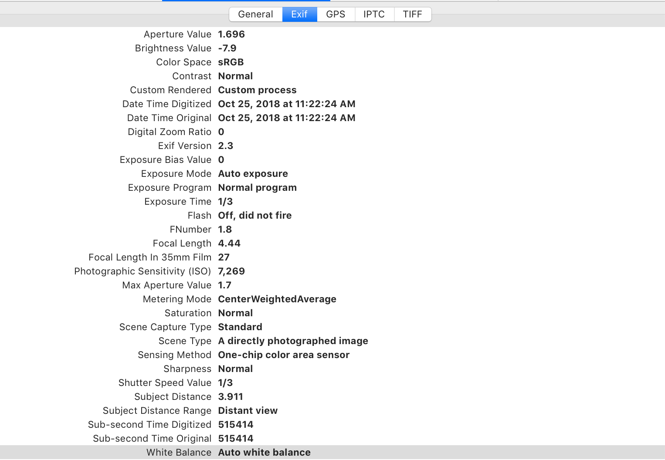Select the CenterWeightedAverage metering value

click(x=277, y=299)
